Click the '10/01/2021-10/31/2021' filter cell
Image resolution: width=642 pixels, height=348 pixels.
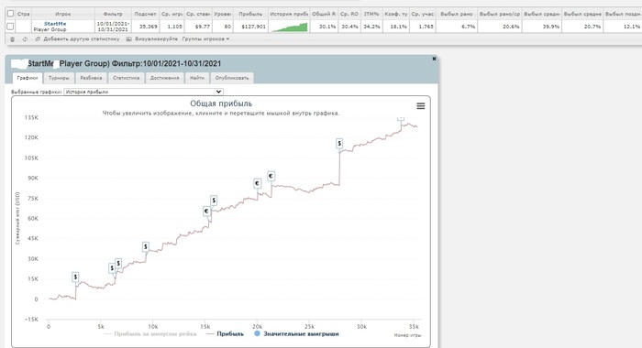[x=113, y=27]
